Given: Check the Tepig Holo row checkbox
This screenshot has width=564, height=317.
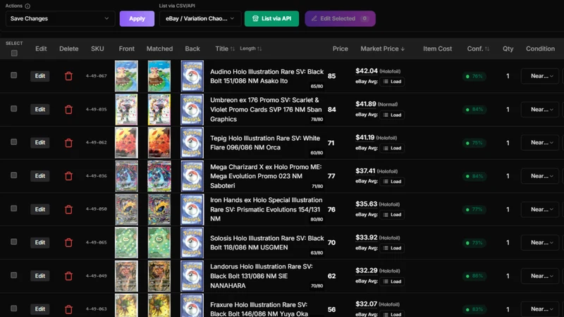Looking at the screenshot, I should click(x=13, y=142).
